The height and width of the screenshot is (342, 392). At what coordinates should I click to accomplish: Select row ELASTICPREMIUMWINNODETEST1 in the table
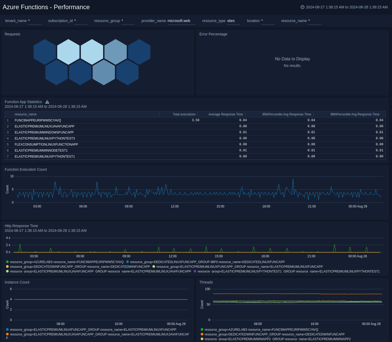(x=195, y=151)
